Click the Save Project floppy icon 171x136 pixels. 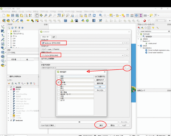[13, 15]
